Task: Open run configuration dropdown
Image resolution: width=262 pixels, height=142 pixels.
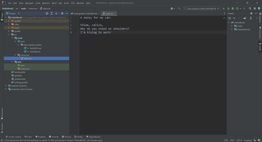Action: coord(202,9)
